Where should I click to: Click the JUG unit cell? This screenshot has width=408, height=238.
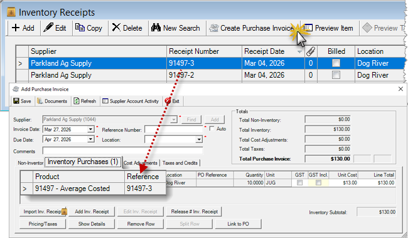(x=278, y=183)
